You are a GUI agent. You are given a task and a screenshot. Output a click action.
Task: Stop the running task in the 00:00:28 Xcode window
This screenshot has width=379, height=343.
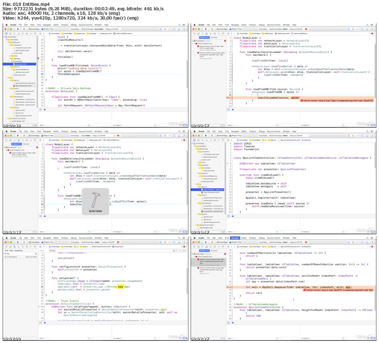pyautogui.click(x=24, y=29)
